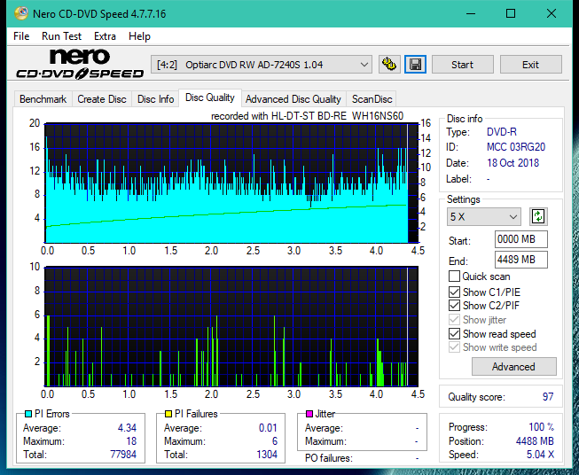Toggle the Quick scan checkbox
This screenshot has height=475, width=579.
pos(454,276)
